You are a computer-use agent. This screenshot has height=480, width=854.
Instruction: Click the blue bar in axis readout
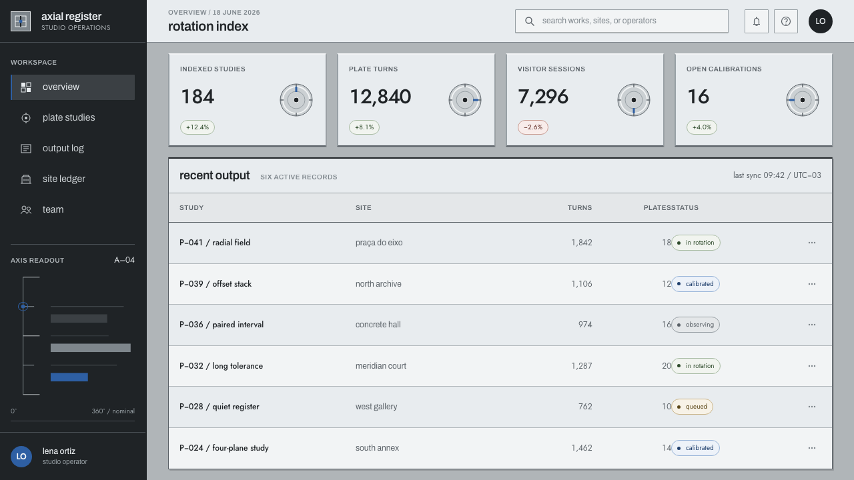click(69, 377)
